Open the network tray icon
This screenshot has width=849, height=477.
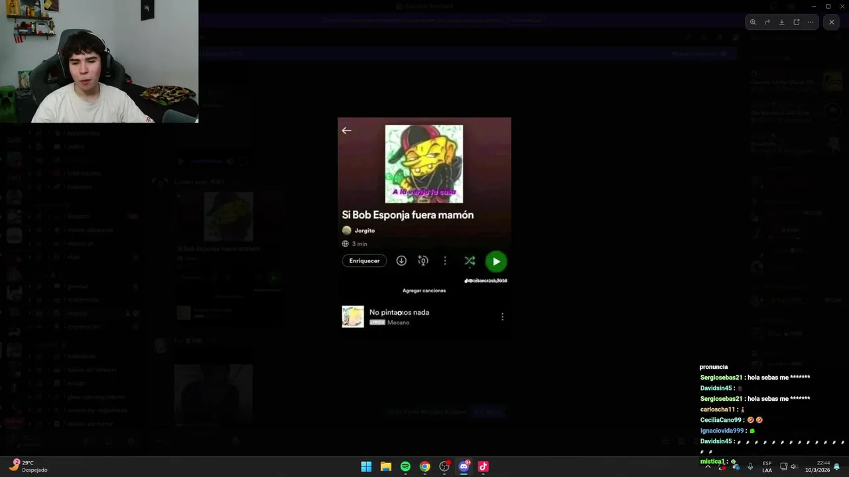783,466
